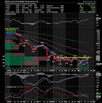
Task: Click the SCTR (Small) value 8.1
Action: pyautogui.click(x=62, y=12)
